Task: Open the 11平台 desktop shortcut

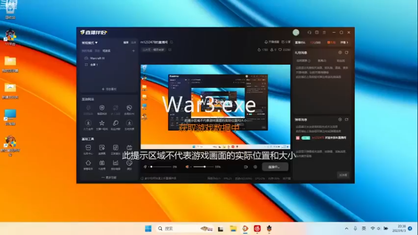Action: click(x=10, y=38)
